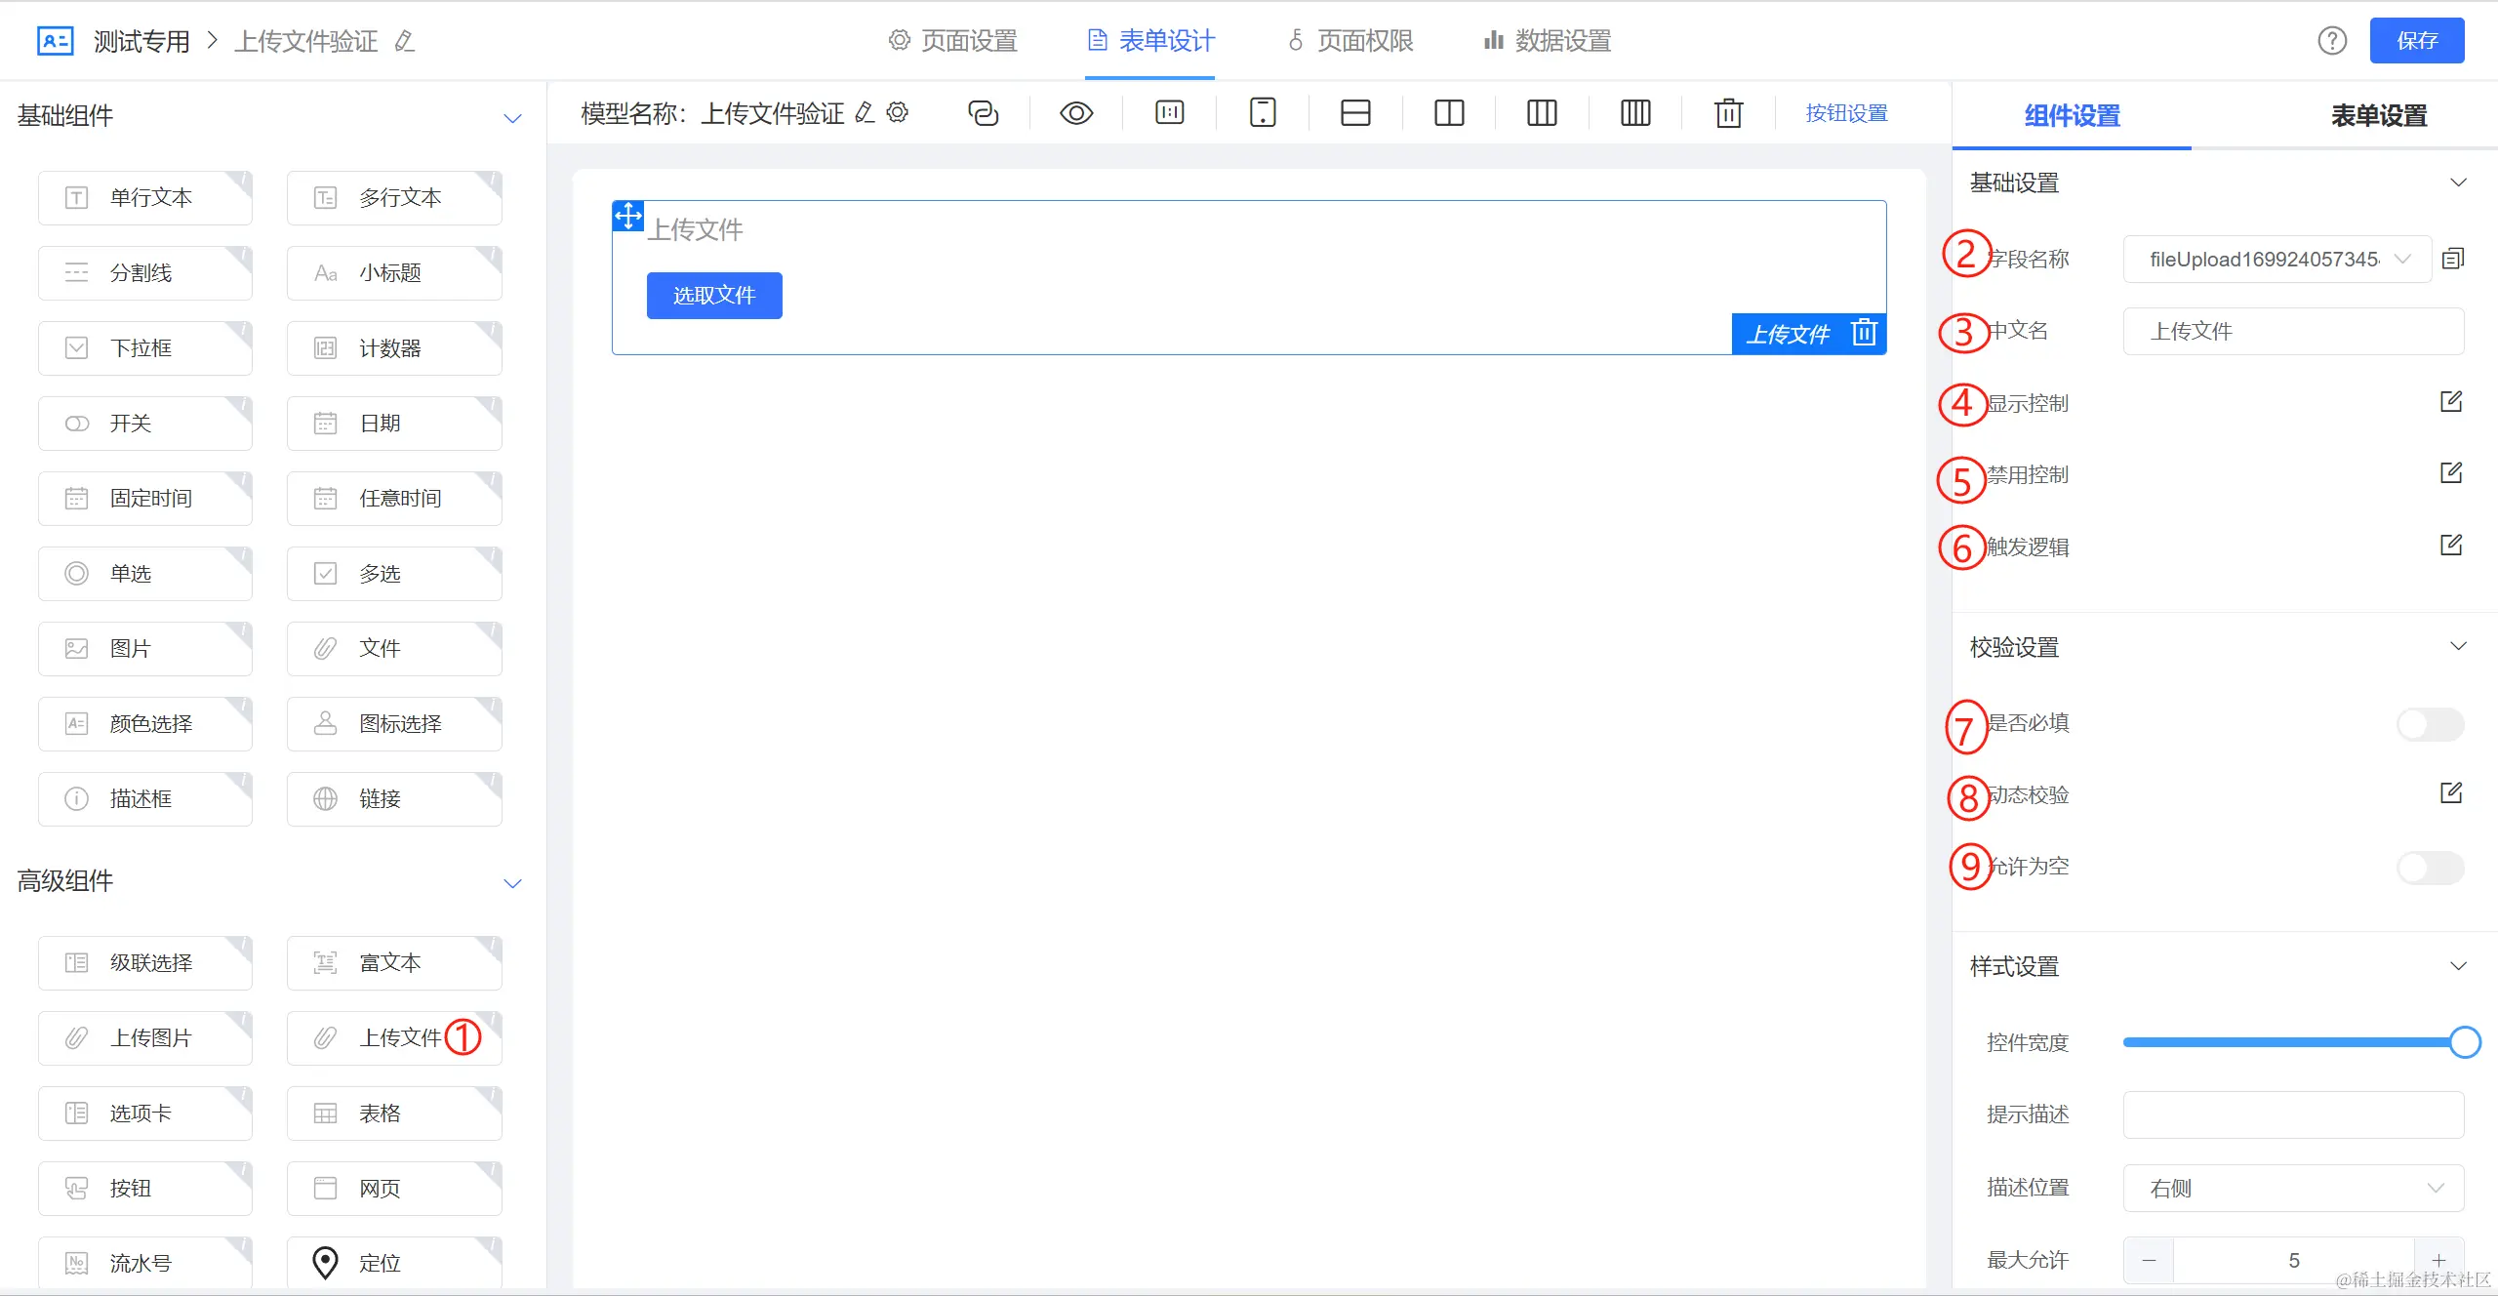Viewport: 2498px width, 1296px height.
Task: Click the 控件宽度 slider handle
Action: 2465,1042
